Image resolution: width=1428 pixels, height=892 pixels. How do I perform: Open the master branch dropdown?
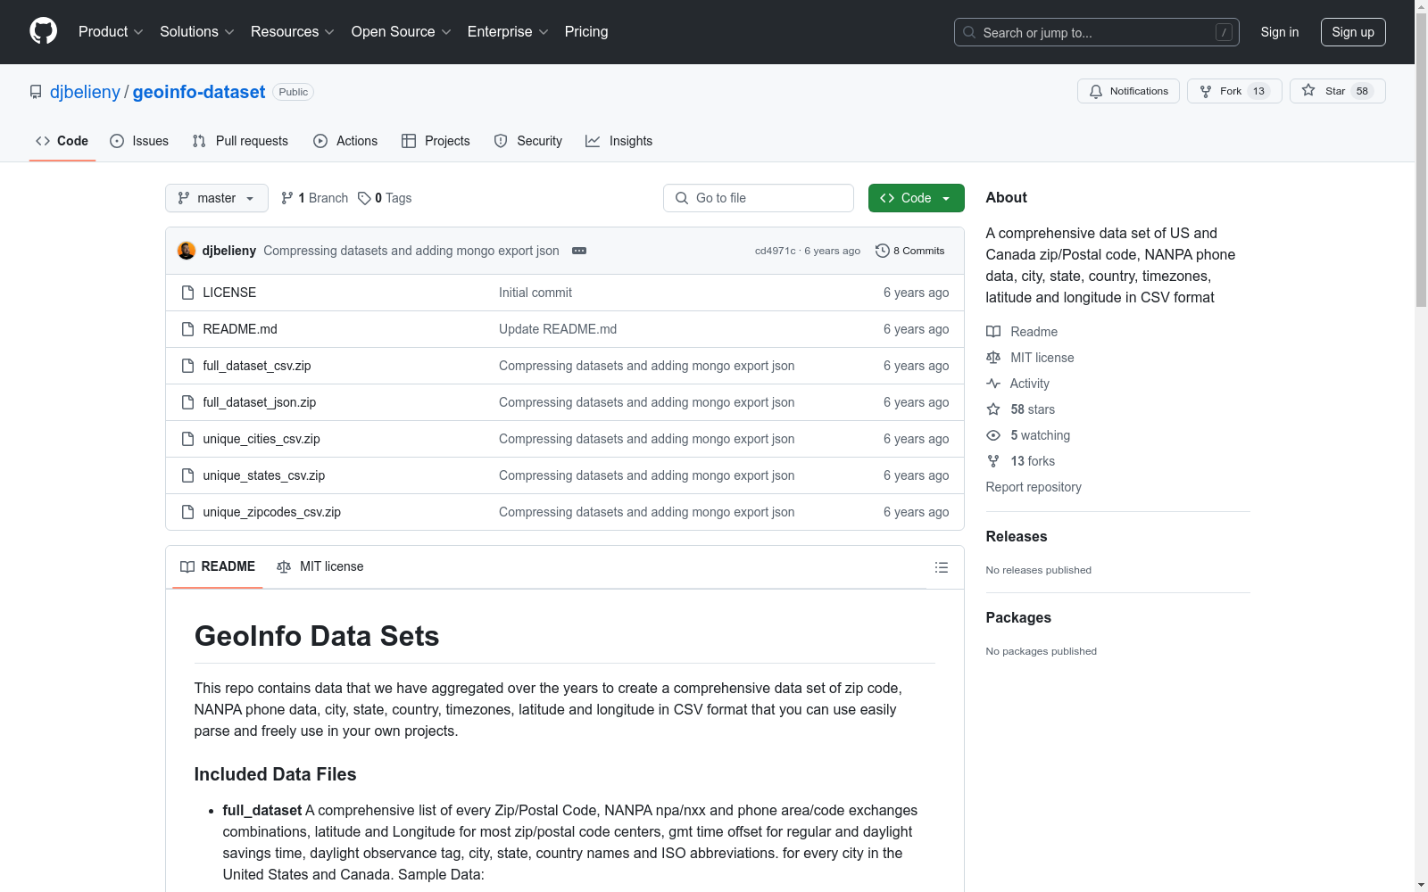click(217, 198)
